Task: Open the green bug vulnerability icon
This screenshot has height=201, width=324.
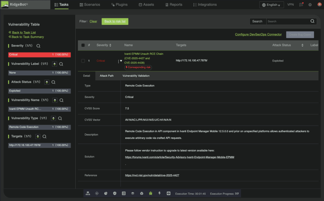Action: 151,193
